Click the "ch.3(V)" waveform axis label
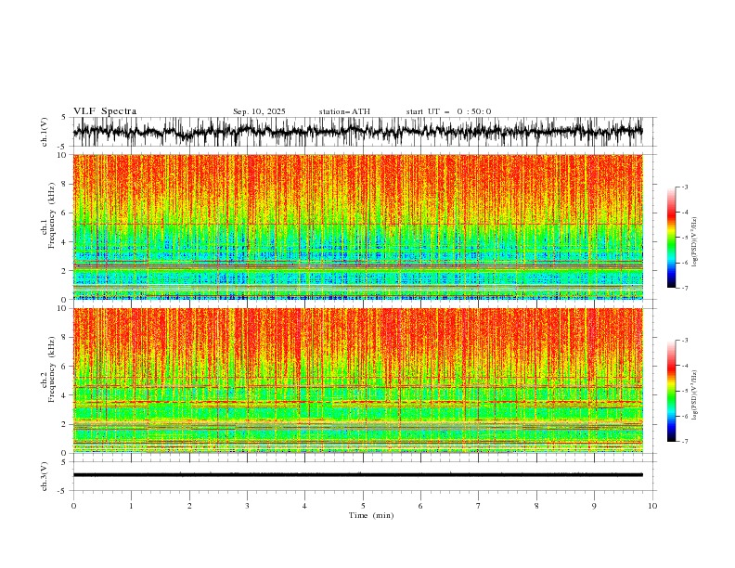 coord(45,476)
